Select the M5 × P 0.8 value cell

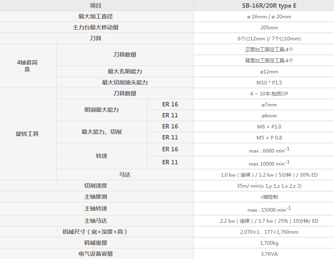263,137
